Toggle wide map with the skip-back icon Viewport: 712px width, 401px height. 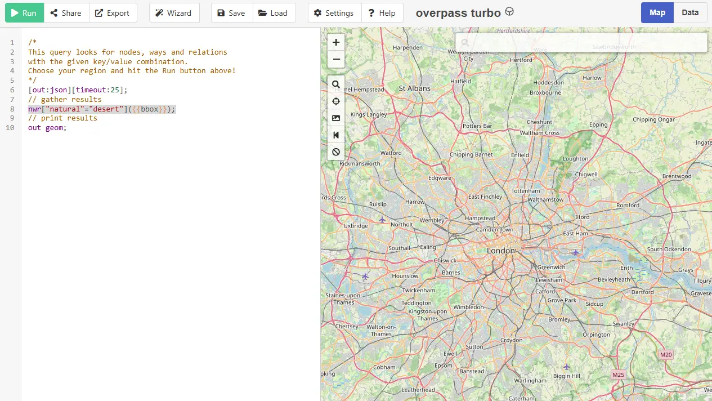(x=336, y=135)
